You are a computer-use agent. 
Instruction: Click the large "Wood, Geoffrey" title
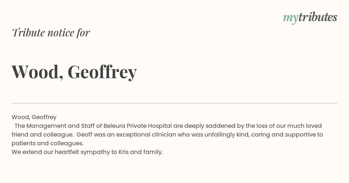74,72
